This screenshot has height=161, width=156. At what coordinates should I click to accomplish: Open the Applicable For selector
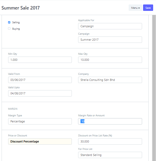(110, 26)
